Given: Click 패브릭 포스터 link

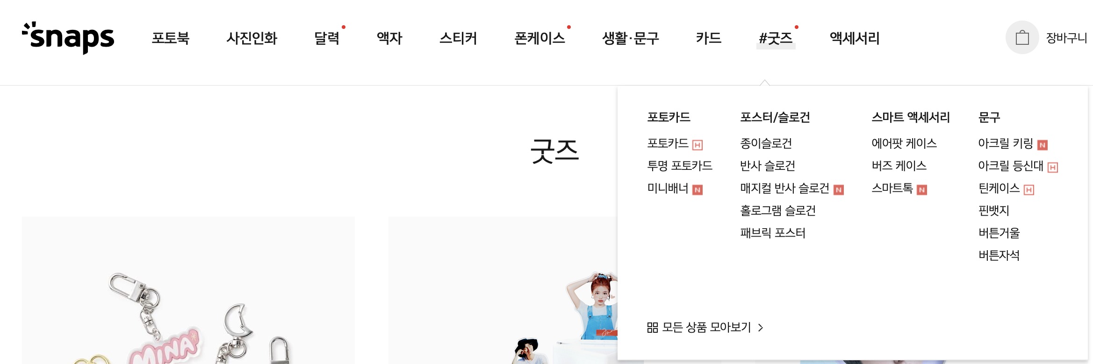Looking at the screenshot, I should pos(773,233).
